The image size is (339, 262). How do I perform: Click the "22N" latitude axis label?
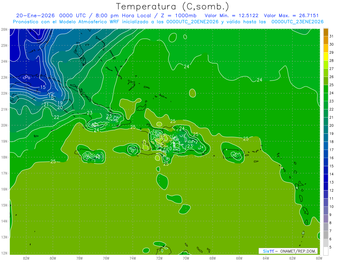pos(4,93)
